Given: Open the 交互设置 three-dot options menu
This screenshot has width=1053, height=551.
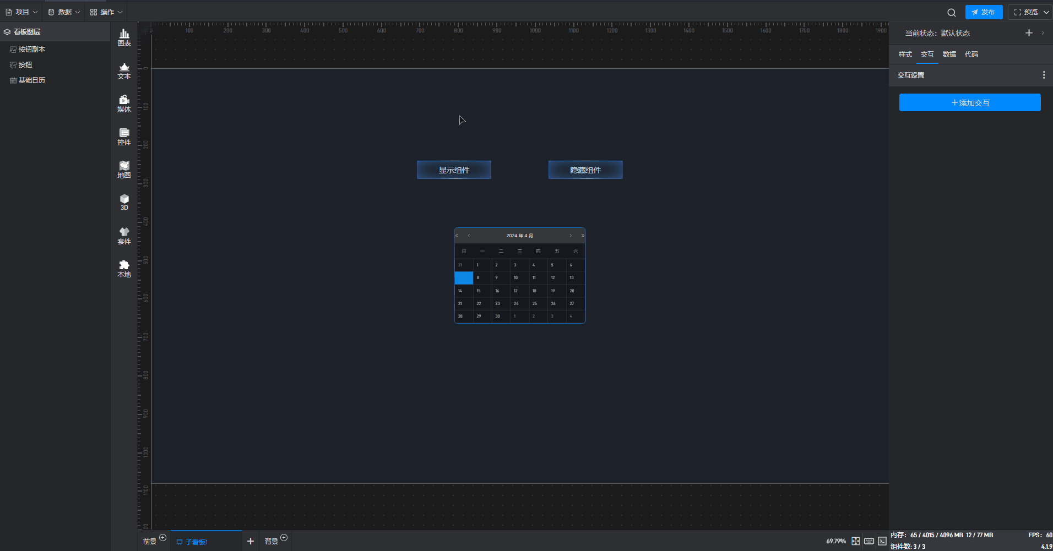Looking at the screenshot, I should coord(1044,75).
